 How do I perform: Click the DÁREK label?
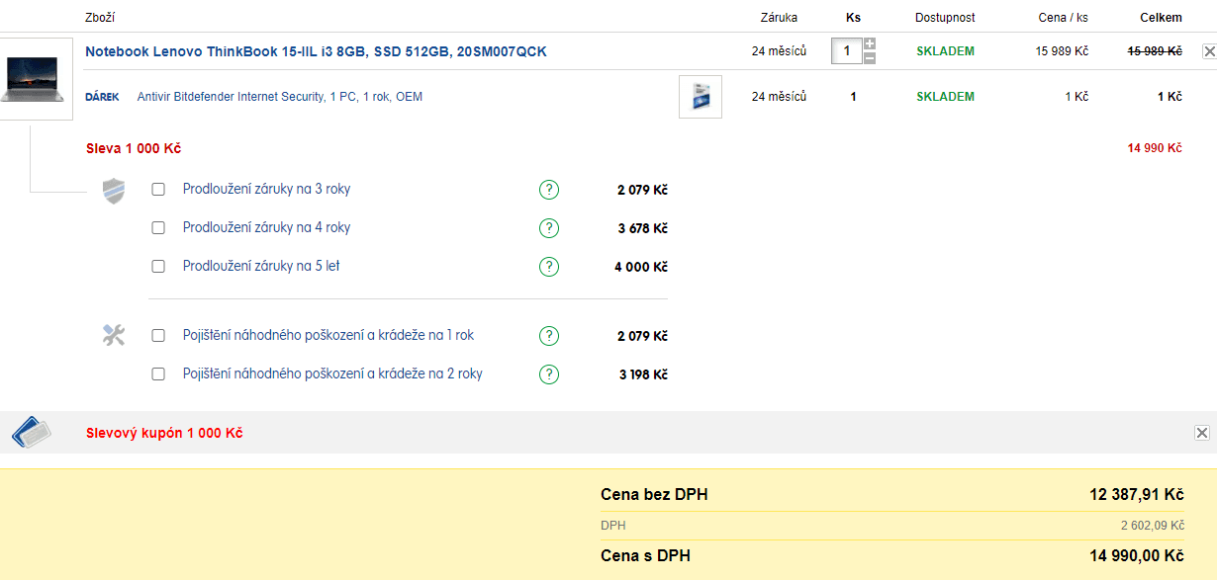coord(102,97)
